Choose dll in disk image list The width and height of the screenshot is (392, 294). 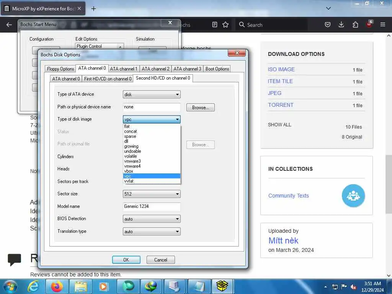pyautogui.click(x=152, y=141)
